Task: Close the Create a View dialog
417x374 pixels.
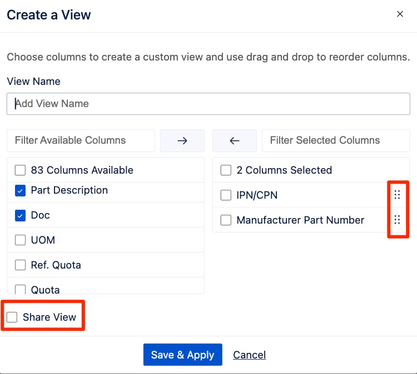Action: click(400, 14)
